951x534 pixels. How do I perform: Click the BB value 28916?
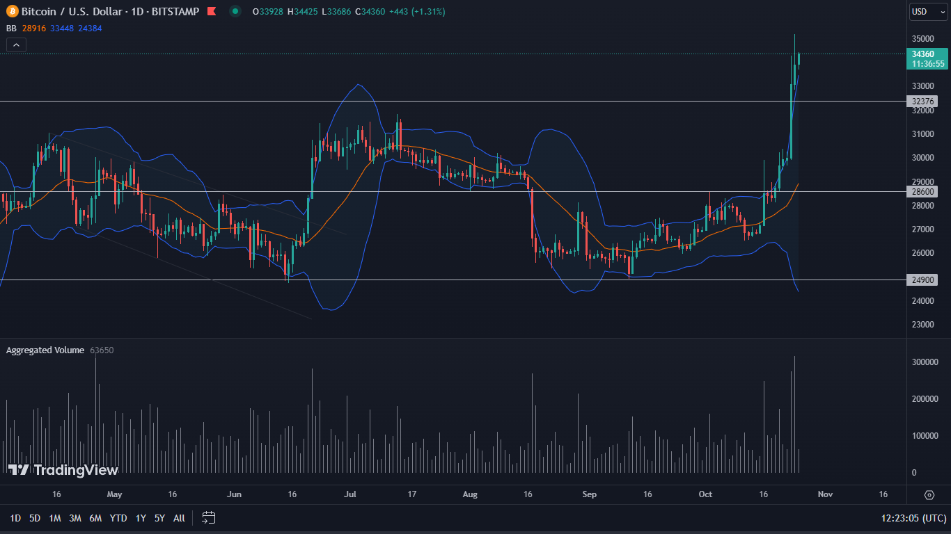(x=34, y=29)
